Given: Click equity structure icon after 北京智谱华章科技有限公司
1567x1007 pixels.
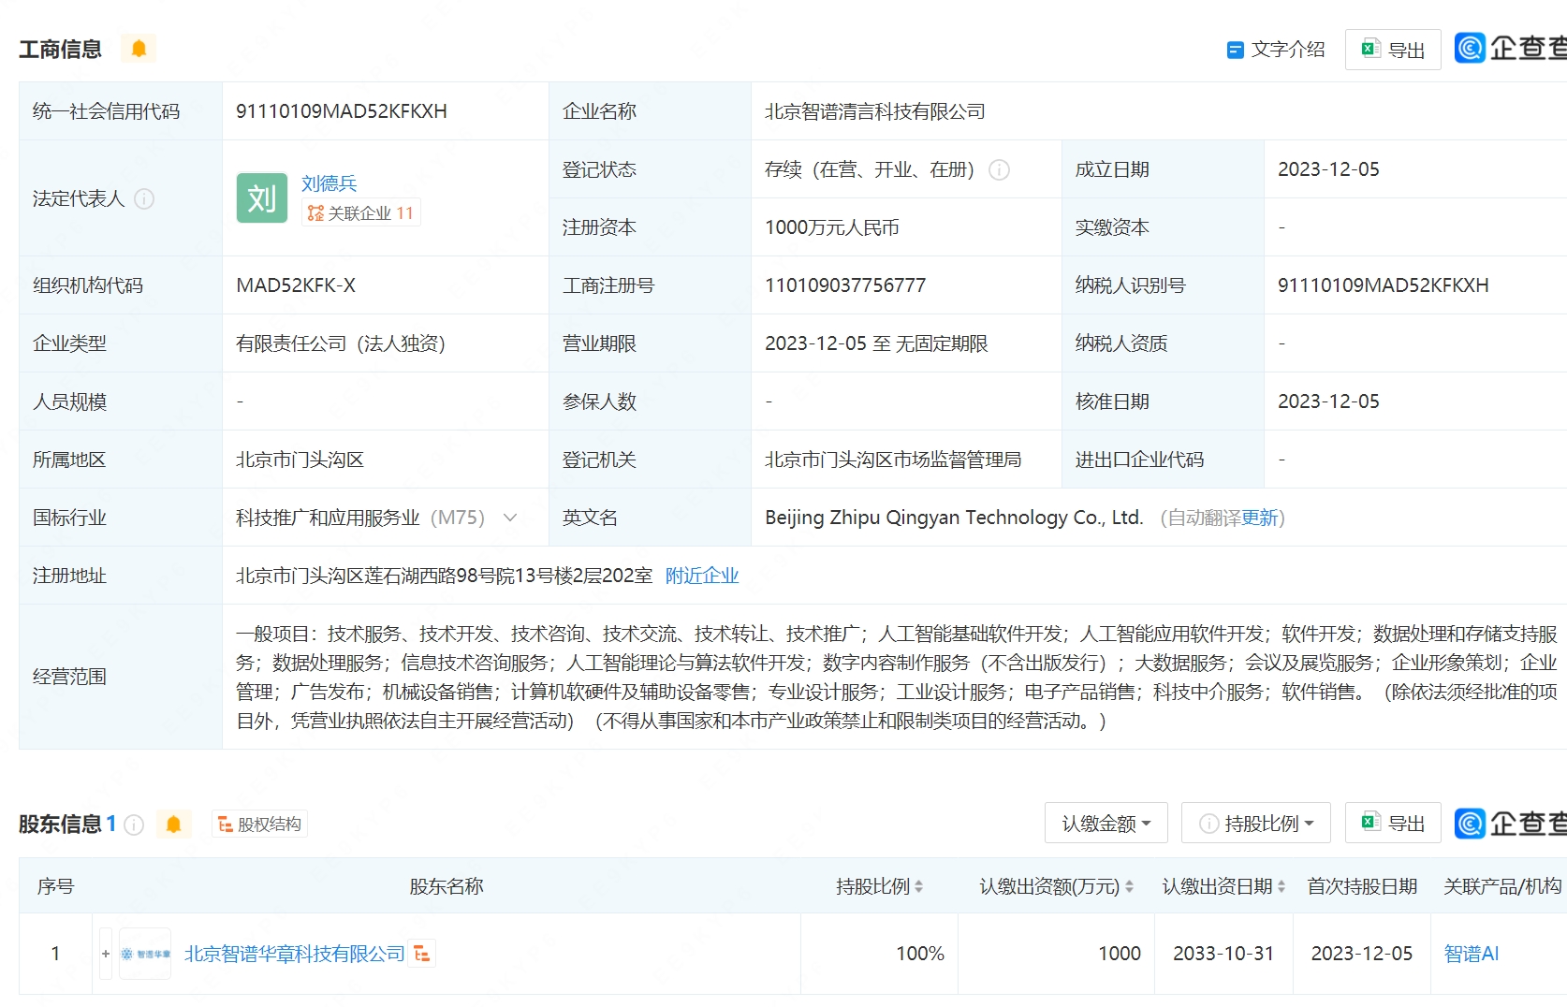Looking at the screenshot, I should pos(422,954).
